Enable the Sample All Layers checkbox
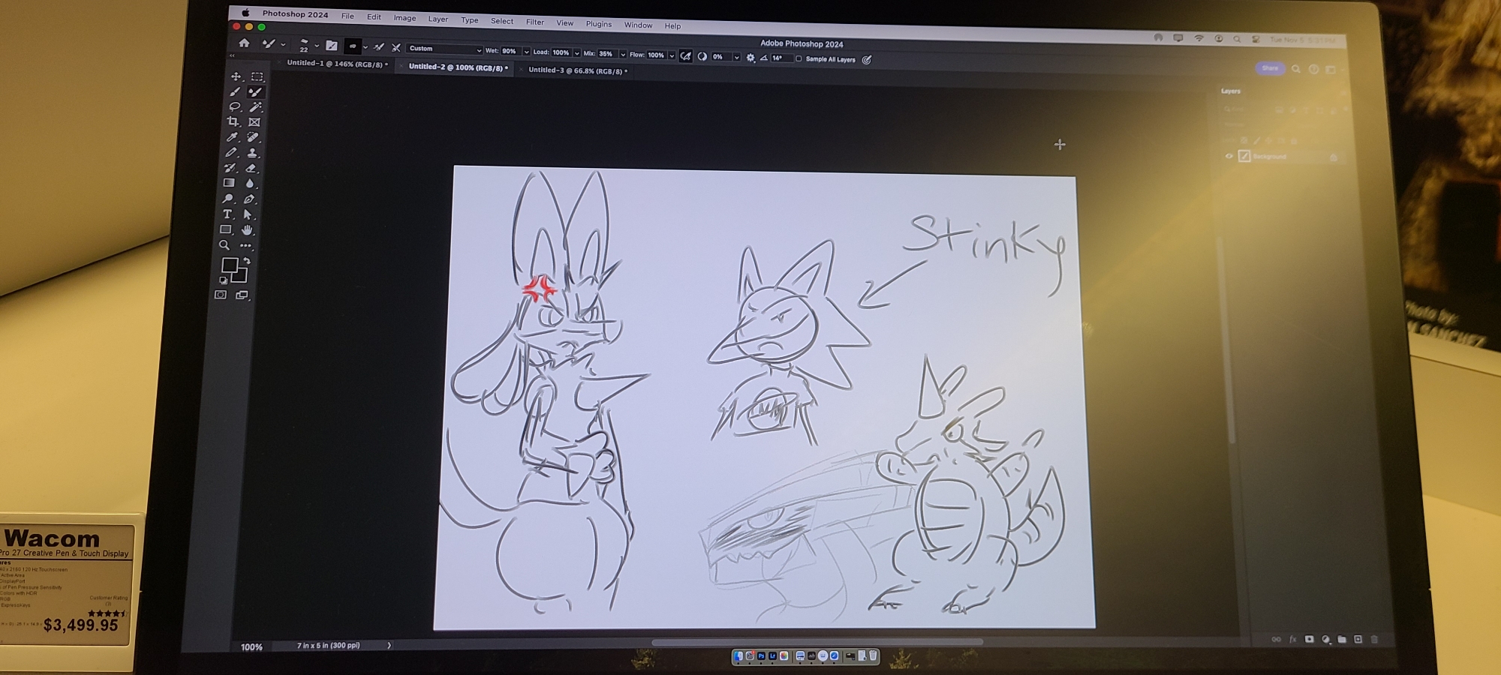The height and width of the screenshot is (675, 1501). tap(799, 58)
